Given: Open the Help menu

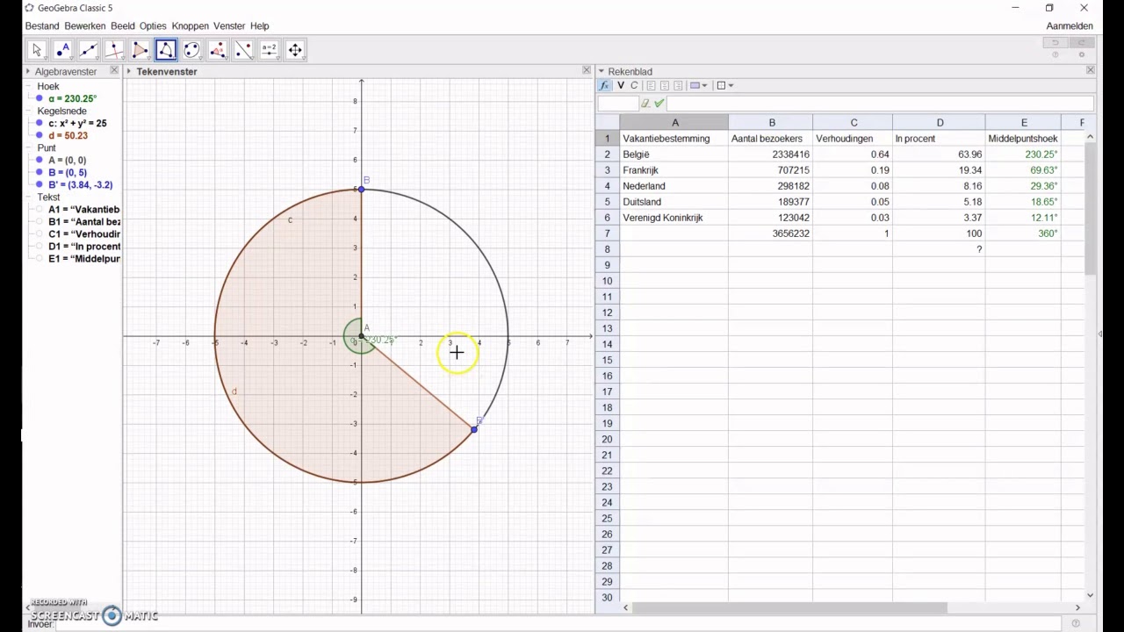Looking at the screenshot, I should click(x=260, y=26).
